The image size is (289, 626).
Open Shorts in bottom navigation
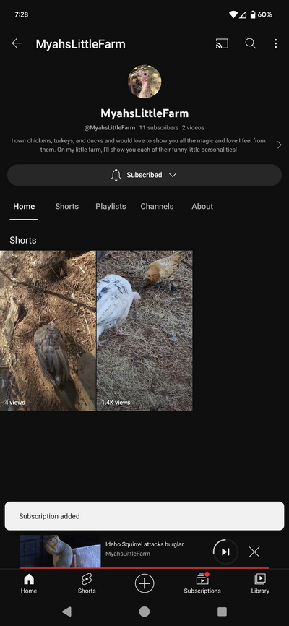click(87, 583)
